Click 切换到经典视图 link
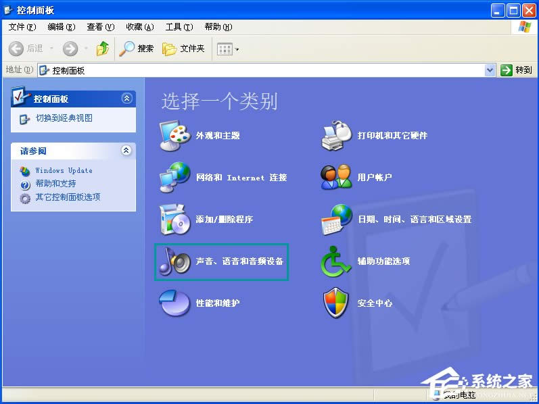The image size is (539, 404). tap(64, 118)
